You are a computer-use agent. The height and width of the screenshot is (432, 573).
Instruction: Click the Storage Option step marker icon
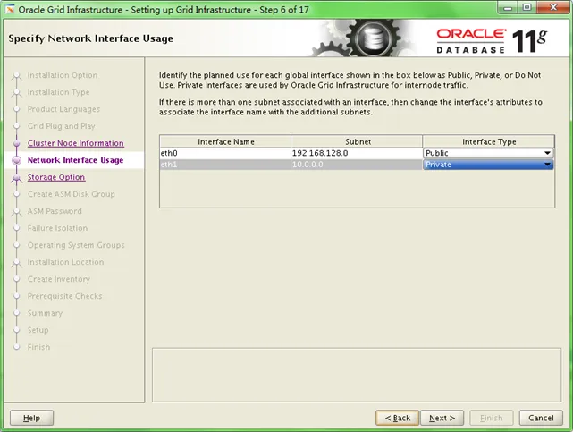(x=16, y=178)
